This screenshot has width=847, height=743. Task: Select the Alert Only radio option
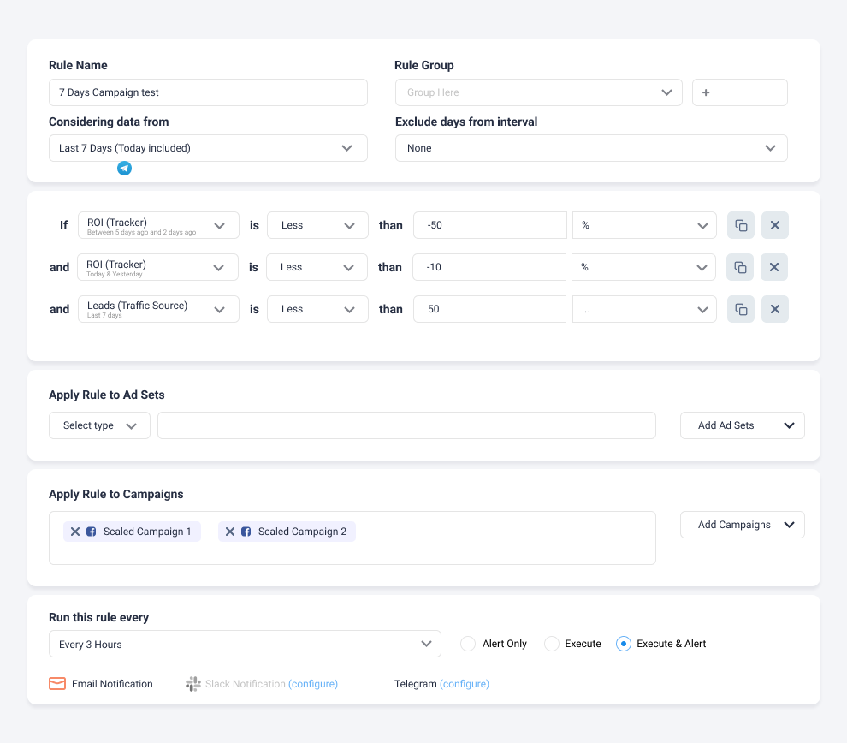(468, 644)
